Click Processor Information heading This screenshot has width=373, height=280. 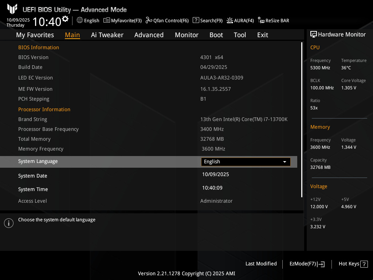[x=44, y=109]
